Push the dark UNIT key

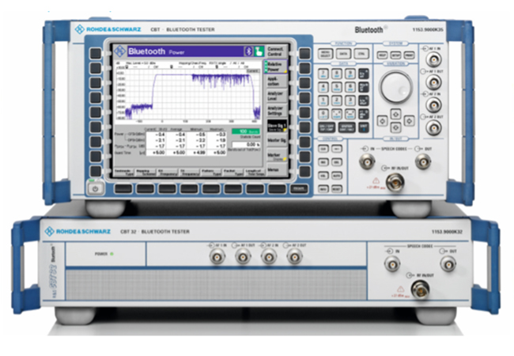pos(364,127)
